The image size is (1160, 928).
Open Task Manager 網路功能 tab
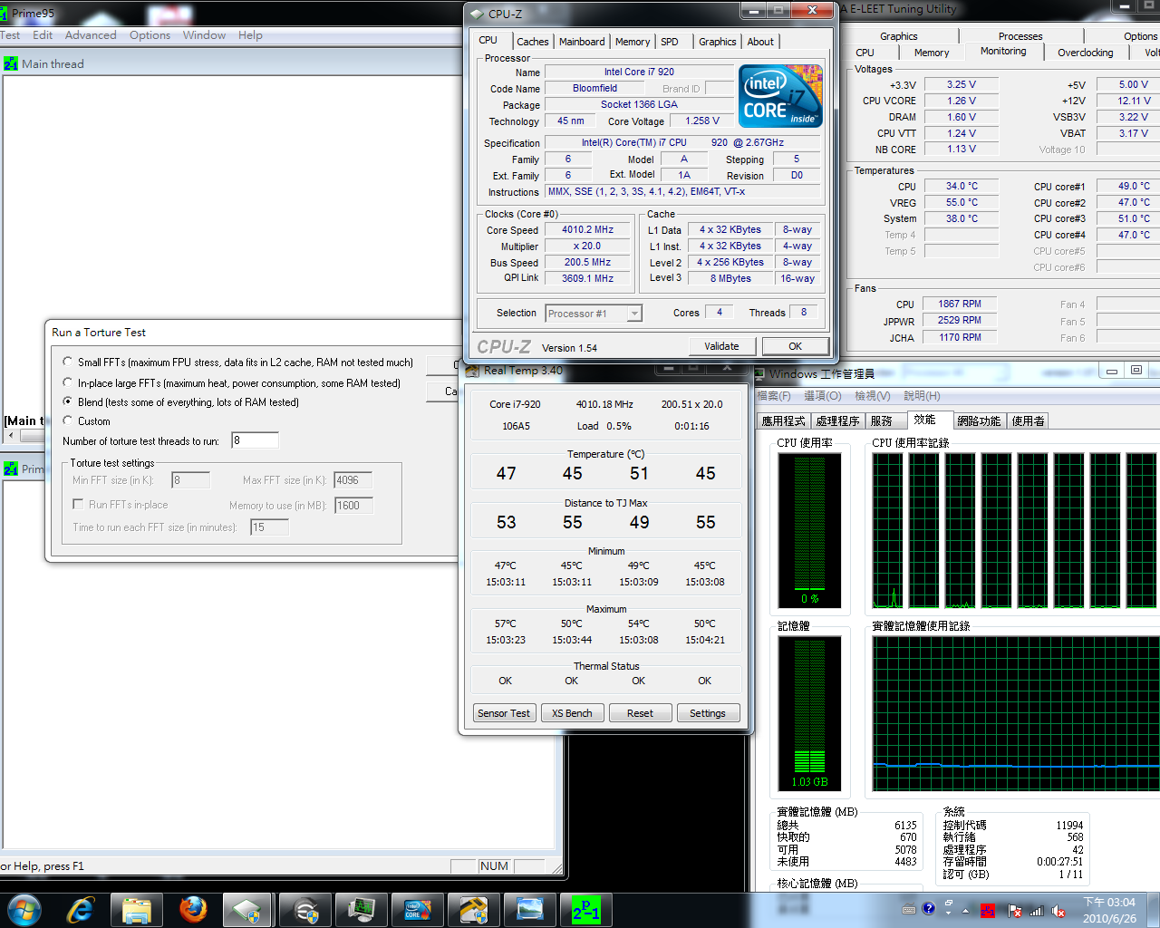[980, 421]
